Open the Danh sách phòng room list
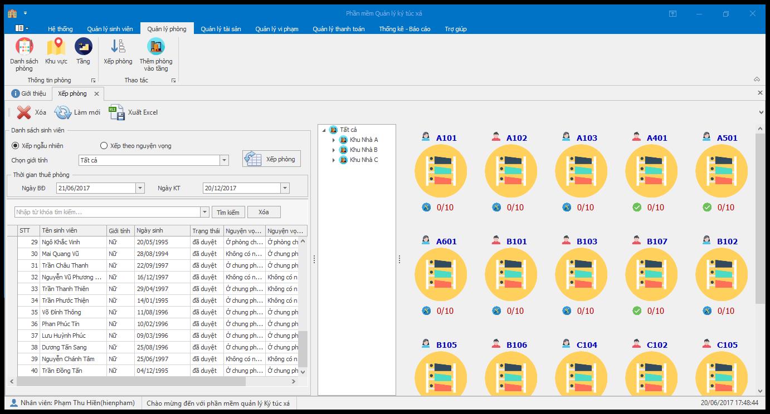 click(x=24, y=55)
